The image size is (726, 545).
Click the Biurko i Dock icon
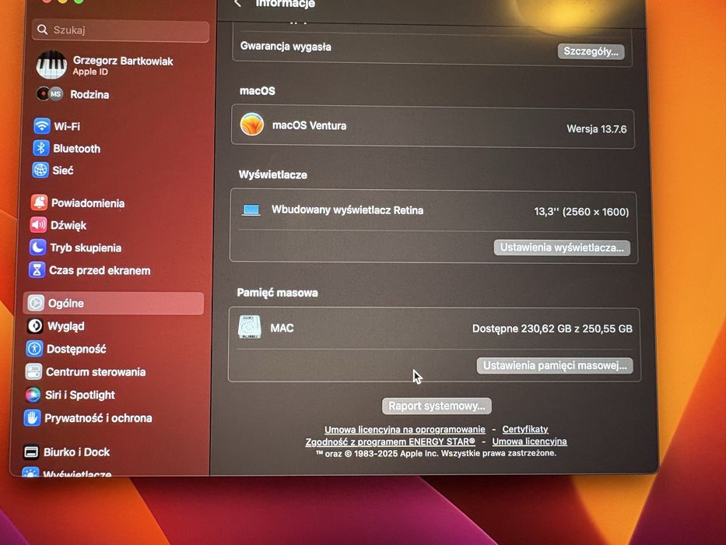click(31, 452)
